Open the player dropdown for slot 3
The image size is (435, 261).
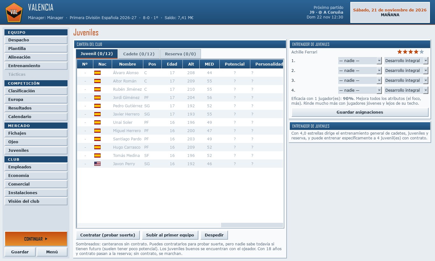[x=360, y=81]
